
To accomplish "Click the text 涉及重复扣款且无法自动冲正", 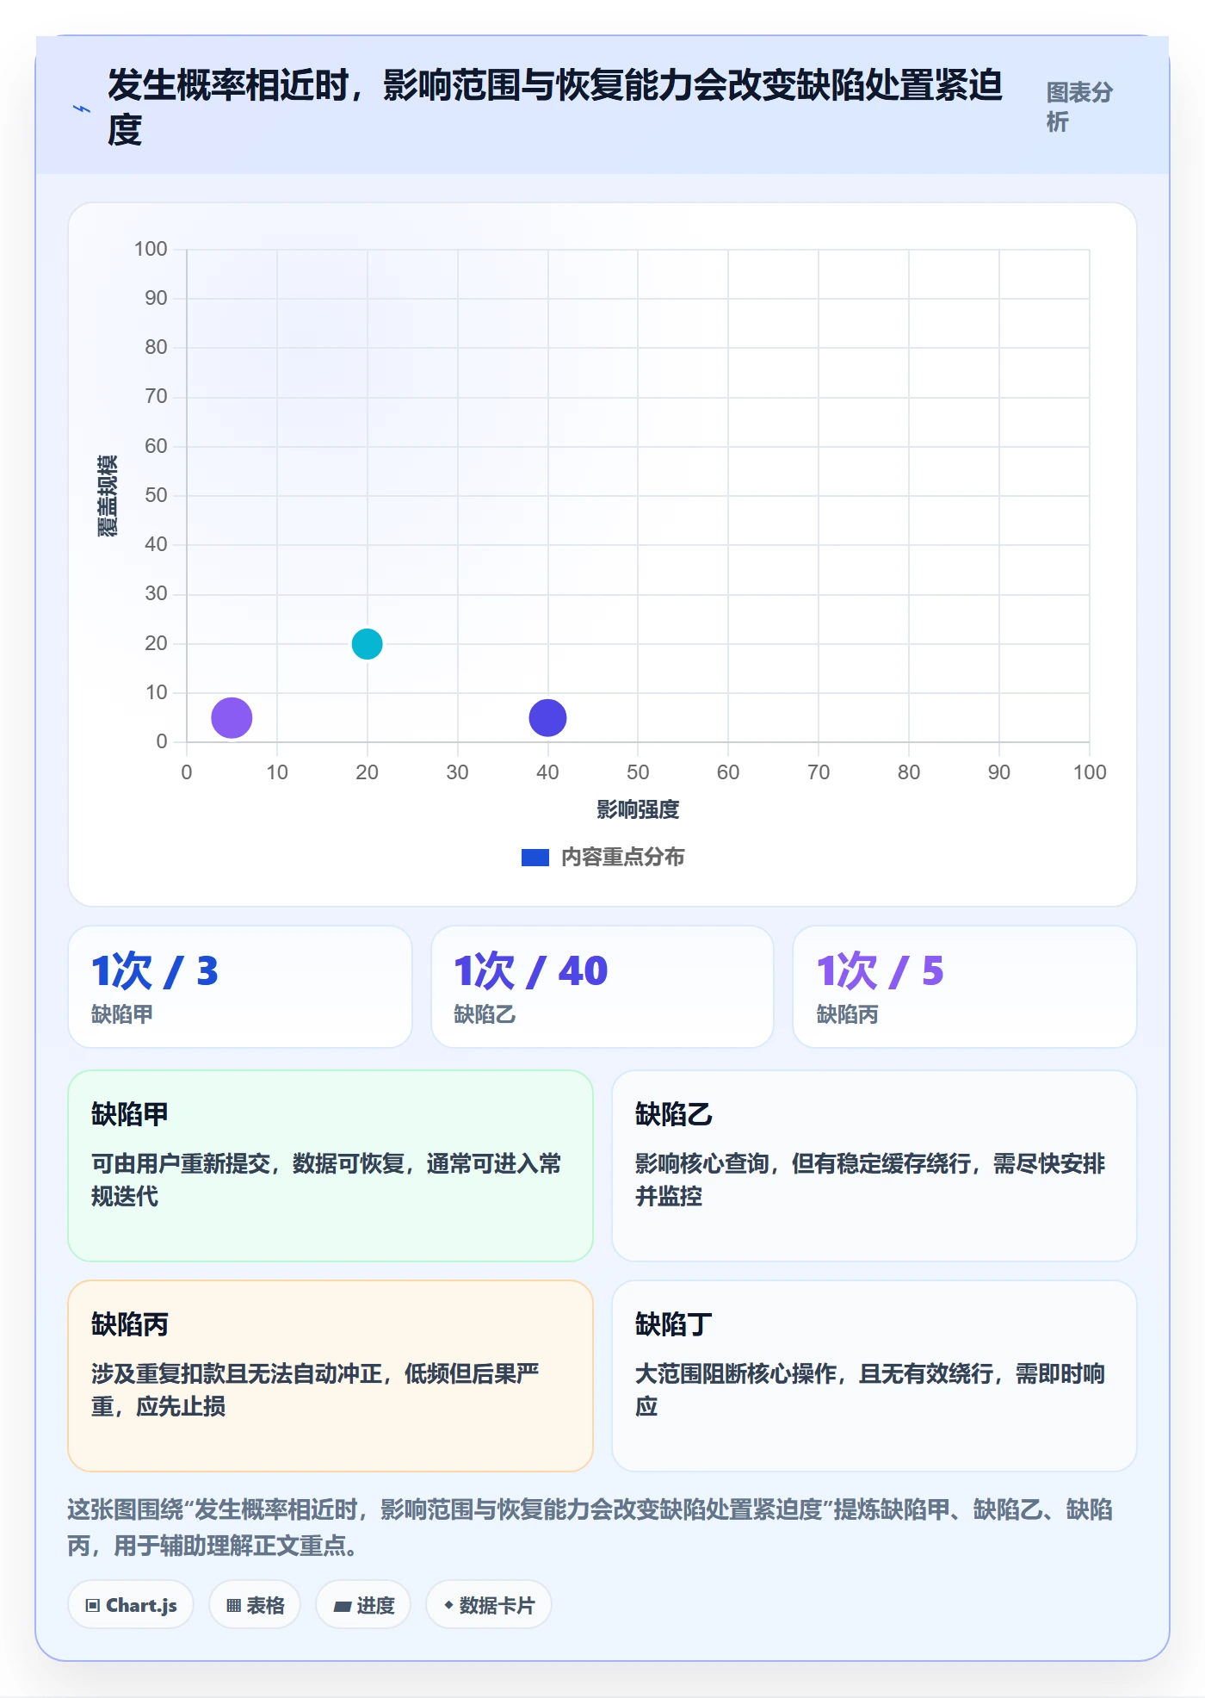I will pyautogui.click(x=237, y=1374).
